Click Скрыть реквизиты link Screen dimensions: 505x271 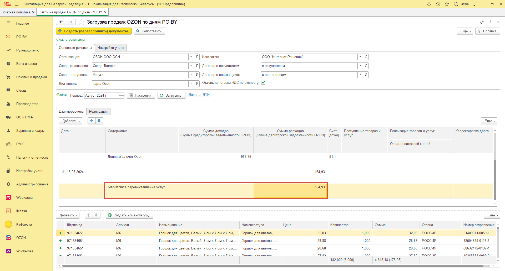click(70, 39)
